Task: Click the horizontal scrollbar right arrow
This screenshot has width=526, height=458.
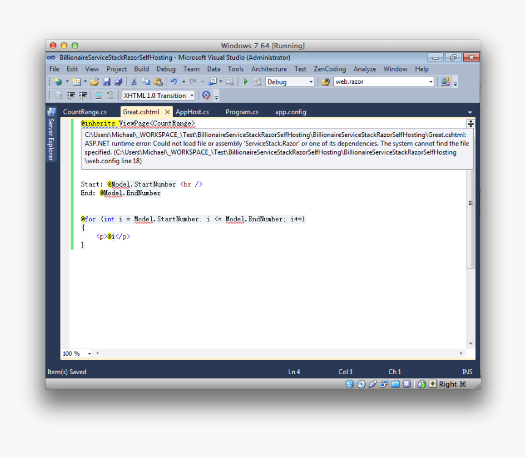Action: click(x=461, y=353)
